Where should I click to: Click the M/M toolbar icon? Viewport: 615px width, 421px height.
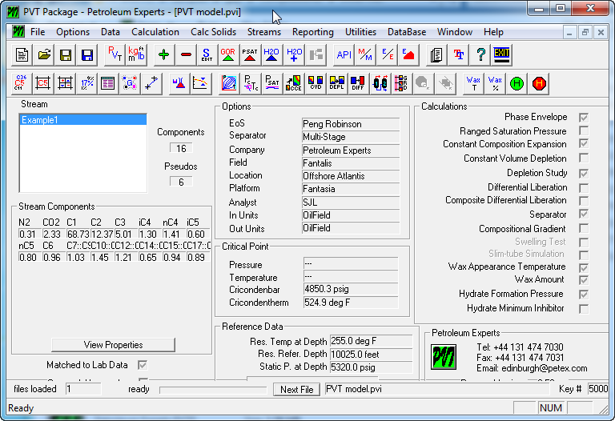click(365, 55)
